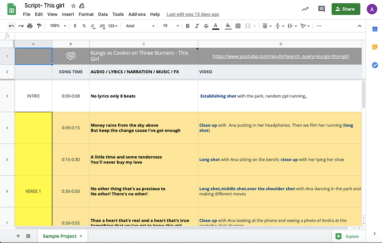Show all sheets list icon
This screenshot has height=243, width=382.
coord(28,236)
